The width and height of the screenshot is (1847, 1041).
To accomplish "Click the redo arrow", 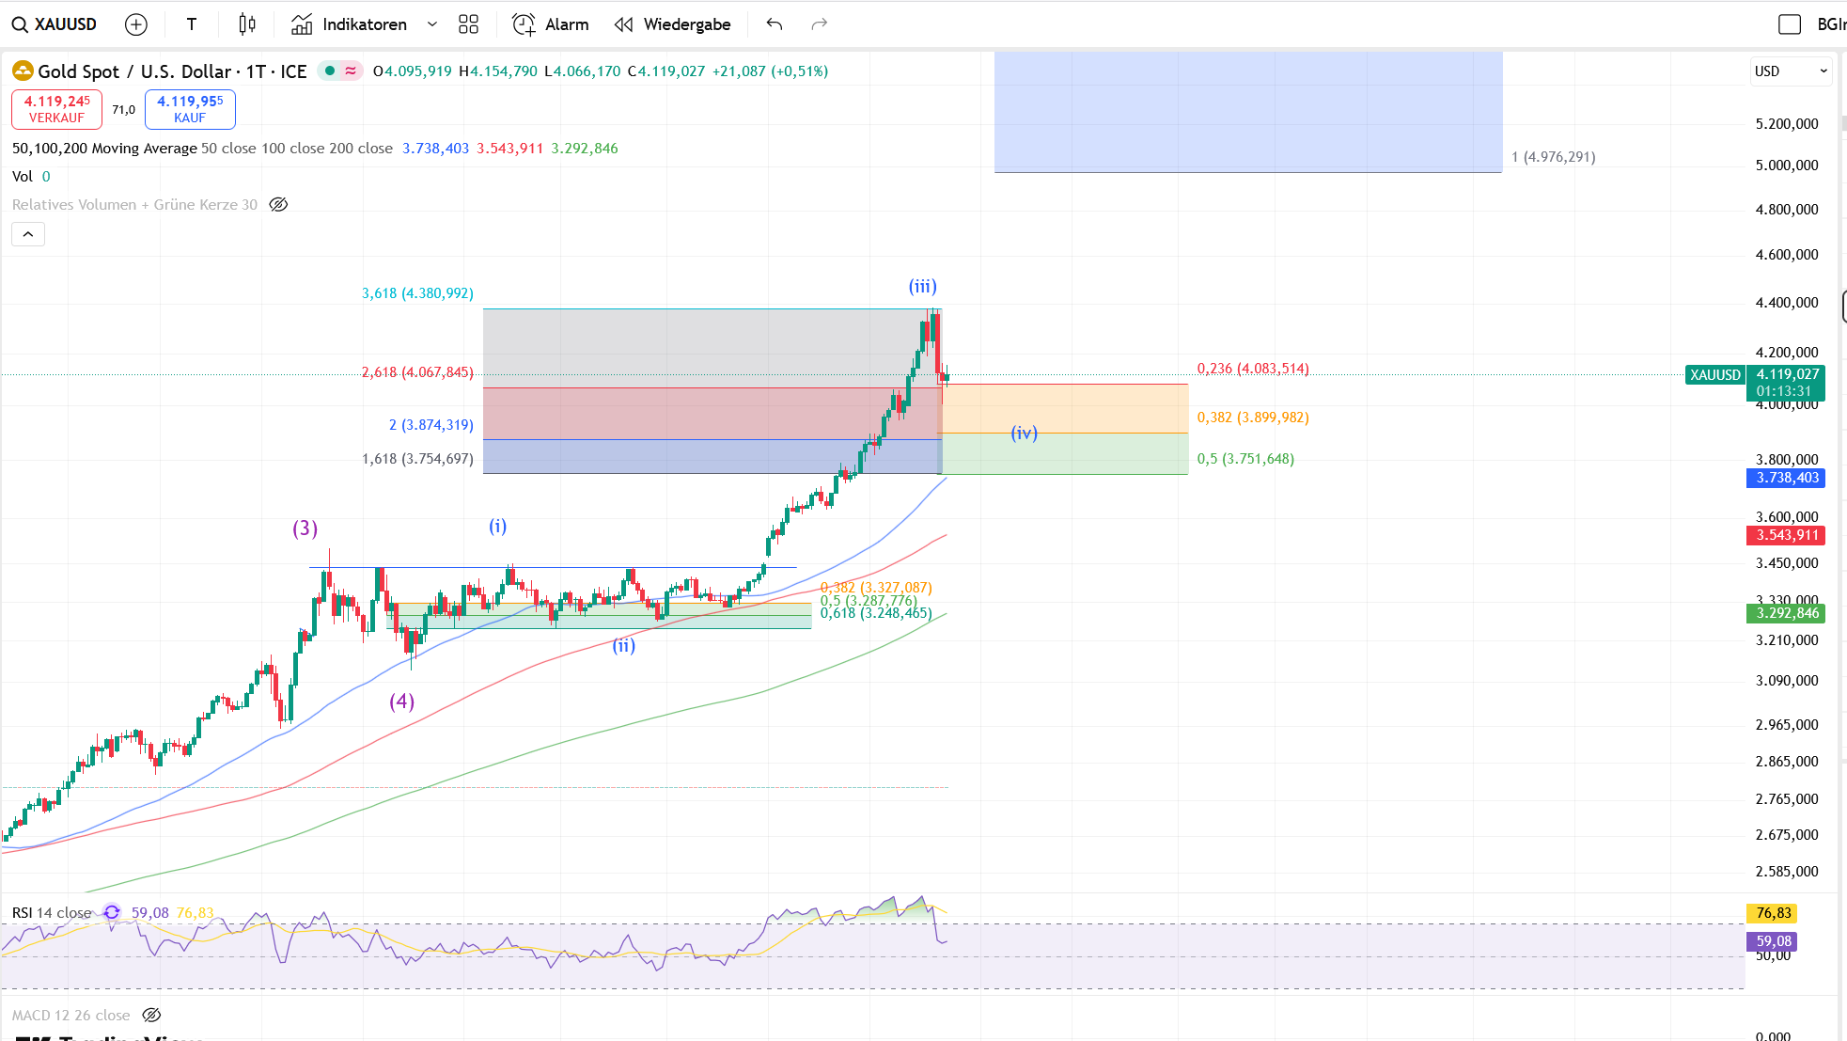I will click(819, 24).
